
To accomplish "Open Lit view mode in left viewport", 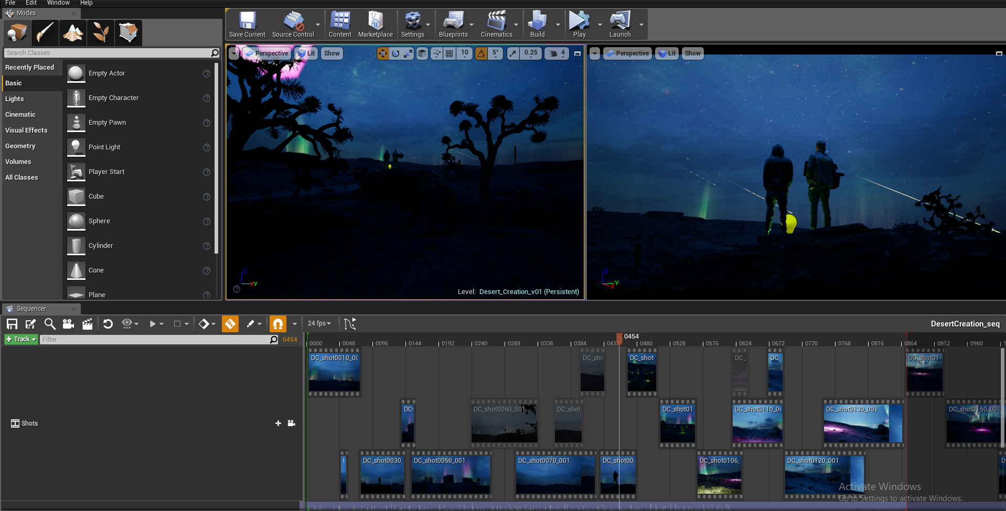I will [306, 53].
